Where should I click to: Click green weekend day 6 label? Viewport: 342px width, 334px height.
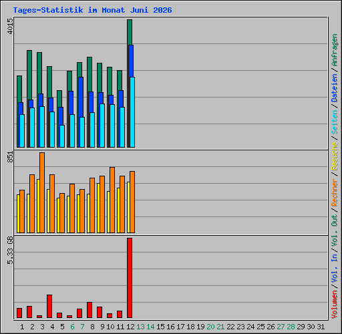coord(72,327)
